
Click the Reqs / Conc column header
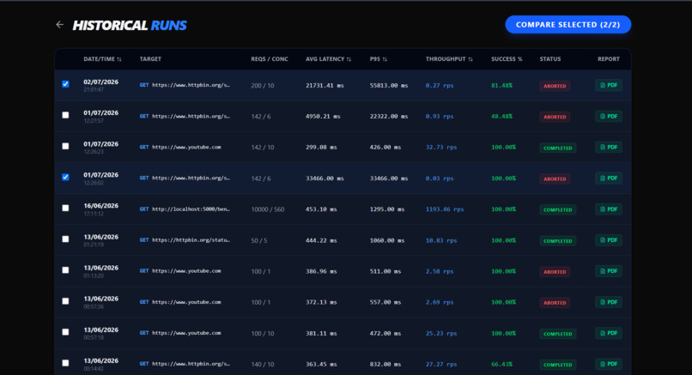coord(270,59)
